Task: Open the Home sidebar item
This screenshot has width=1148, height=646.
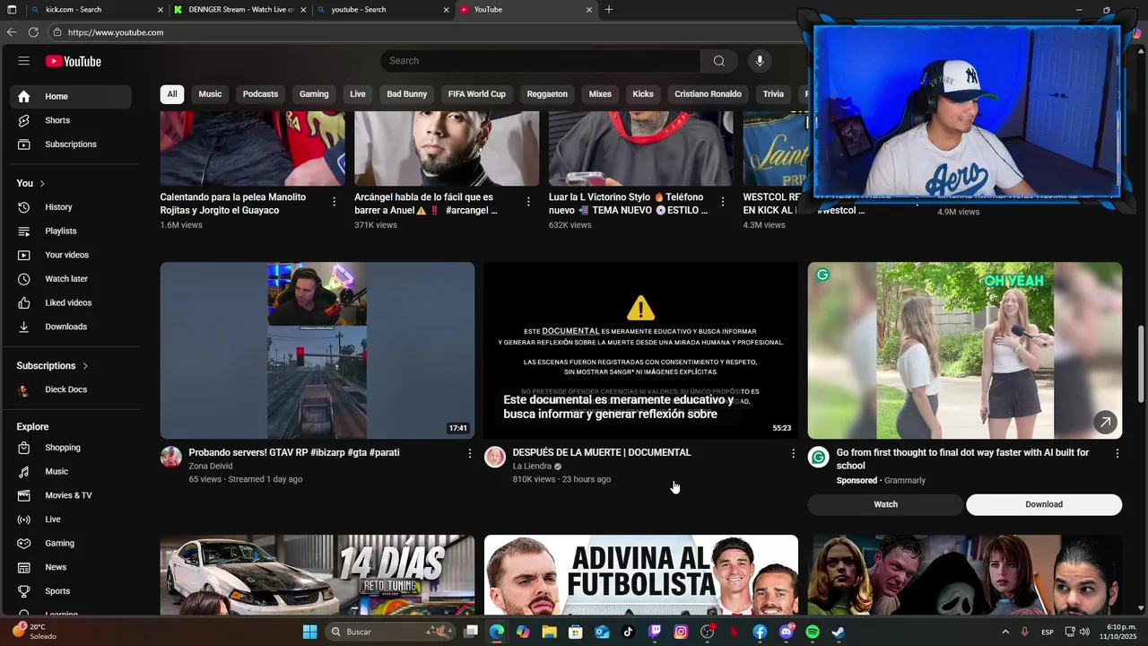Action: click(71, 97)
